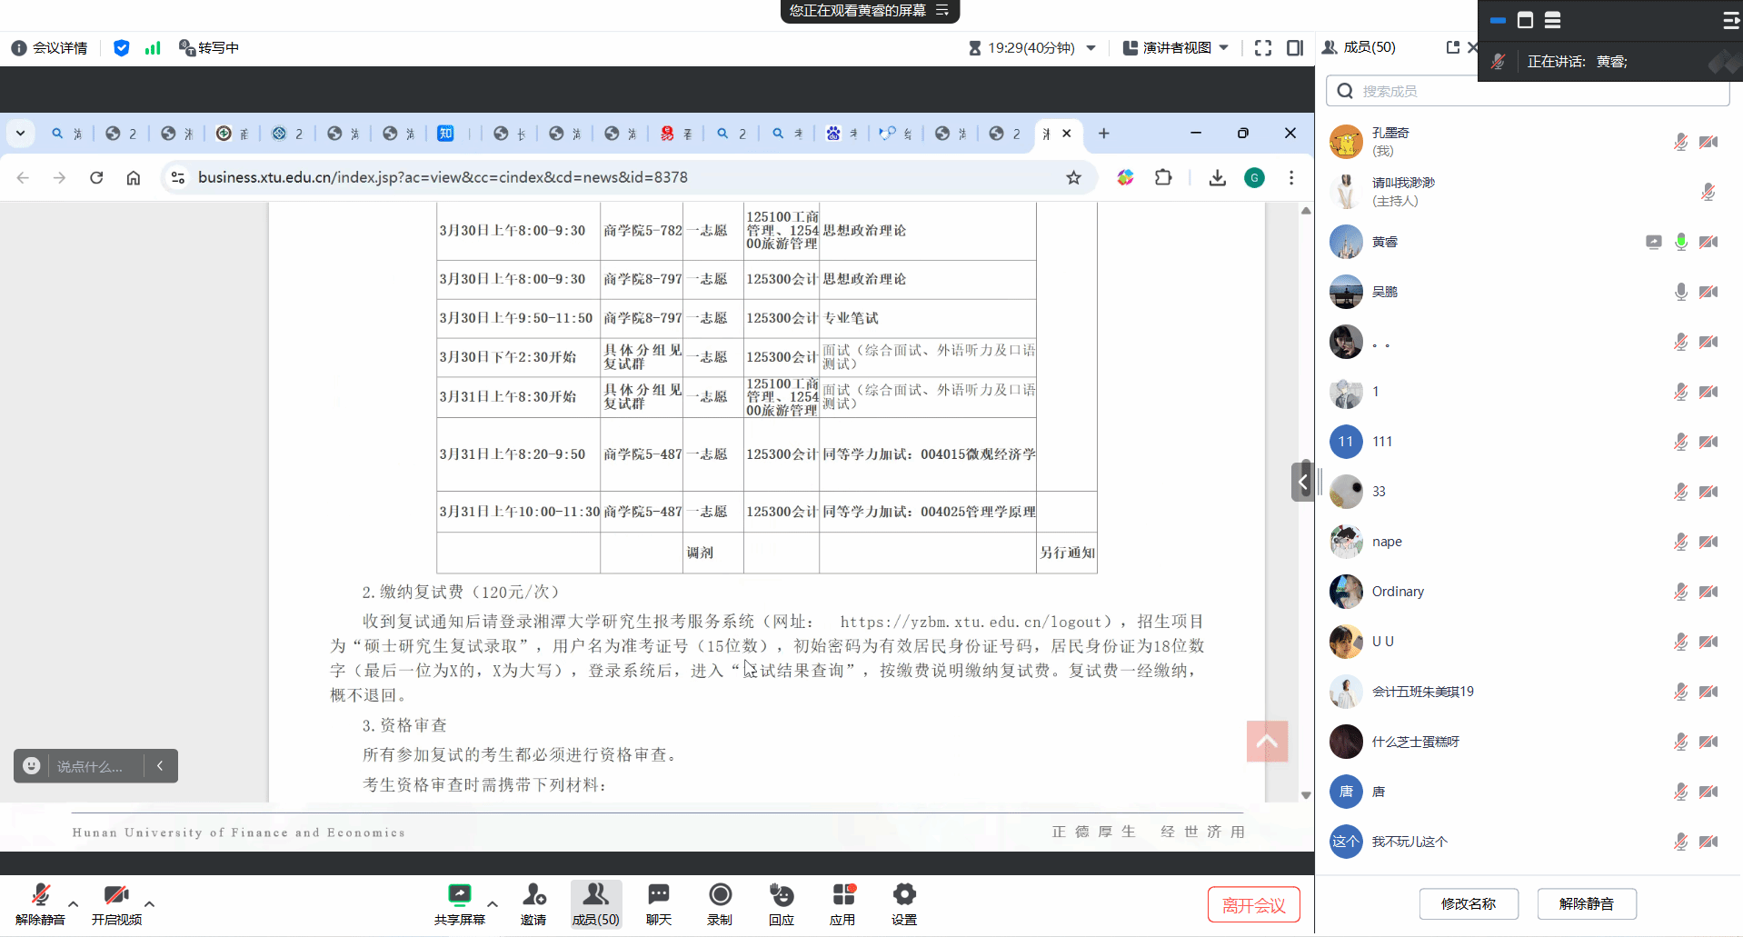Open the 会议详情 meeting info item
This screenshot has width=1743, height=937.
point(50,48)
